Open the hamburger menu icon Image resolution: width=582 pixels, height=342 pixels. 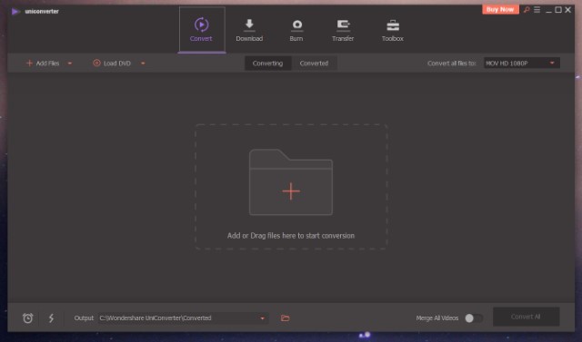(x=537, y=10)
